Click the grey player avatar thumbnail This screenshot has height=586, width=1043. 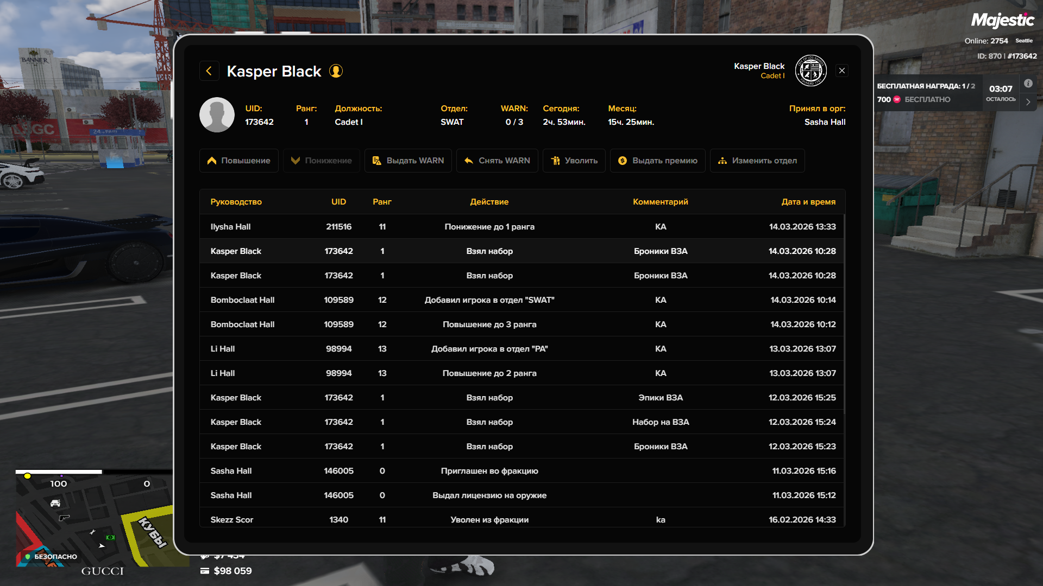[217, 115]
